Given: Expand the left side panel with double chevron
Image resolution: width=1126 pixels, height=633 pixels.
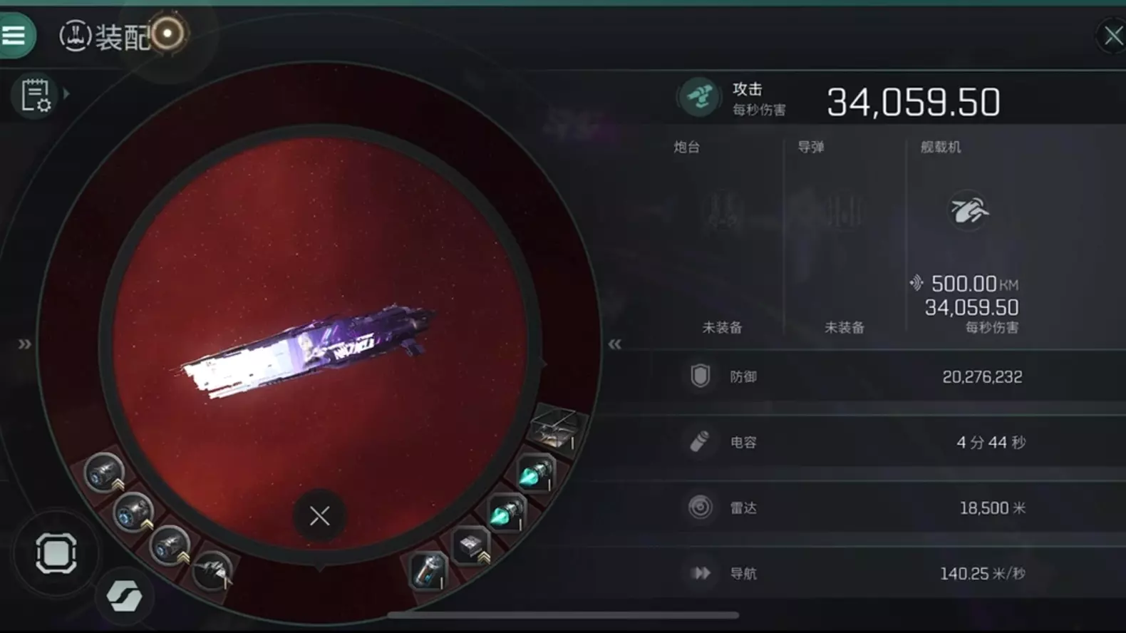Looking at the screenshot, I should pyautogui.click(x=25, y=344).
